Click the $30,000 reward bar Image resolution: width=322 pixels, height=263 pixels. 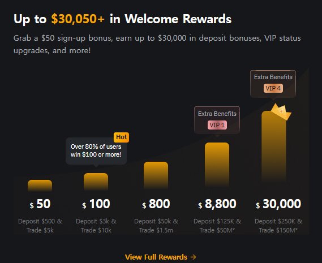click(274, 147)
